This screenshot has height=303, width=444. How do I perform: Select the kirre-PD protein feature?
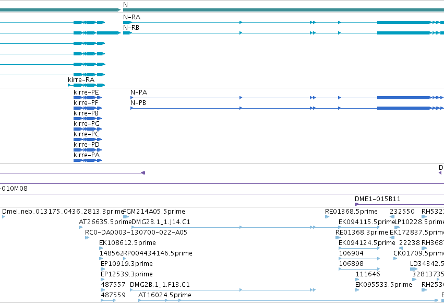88,150
